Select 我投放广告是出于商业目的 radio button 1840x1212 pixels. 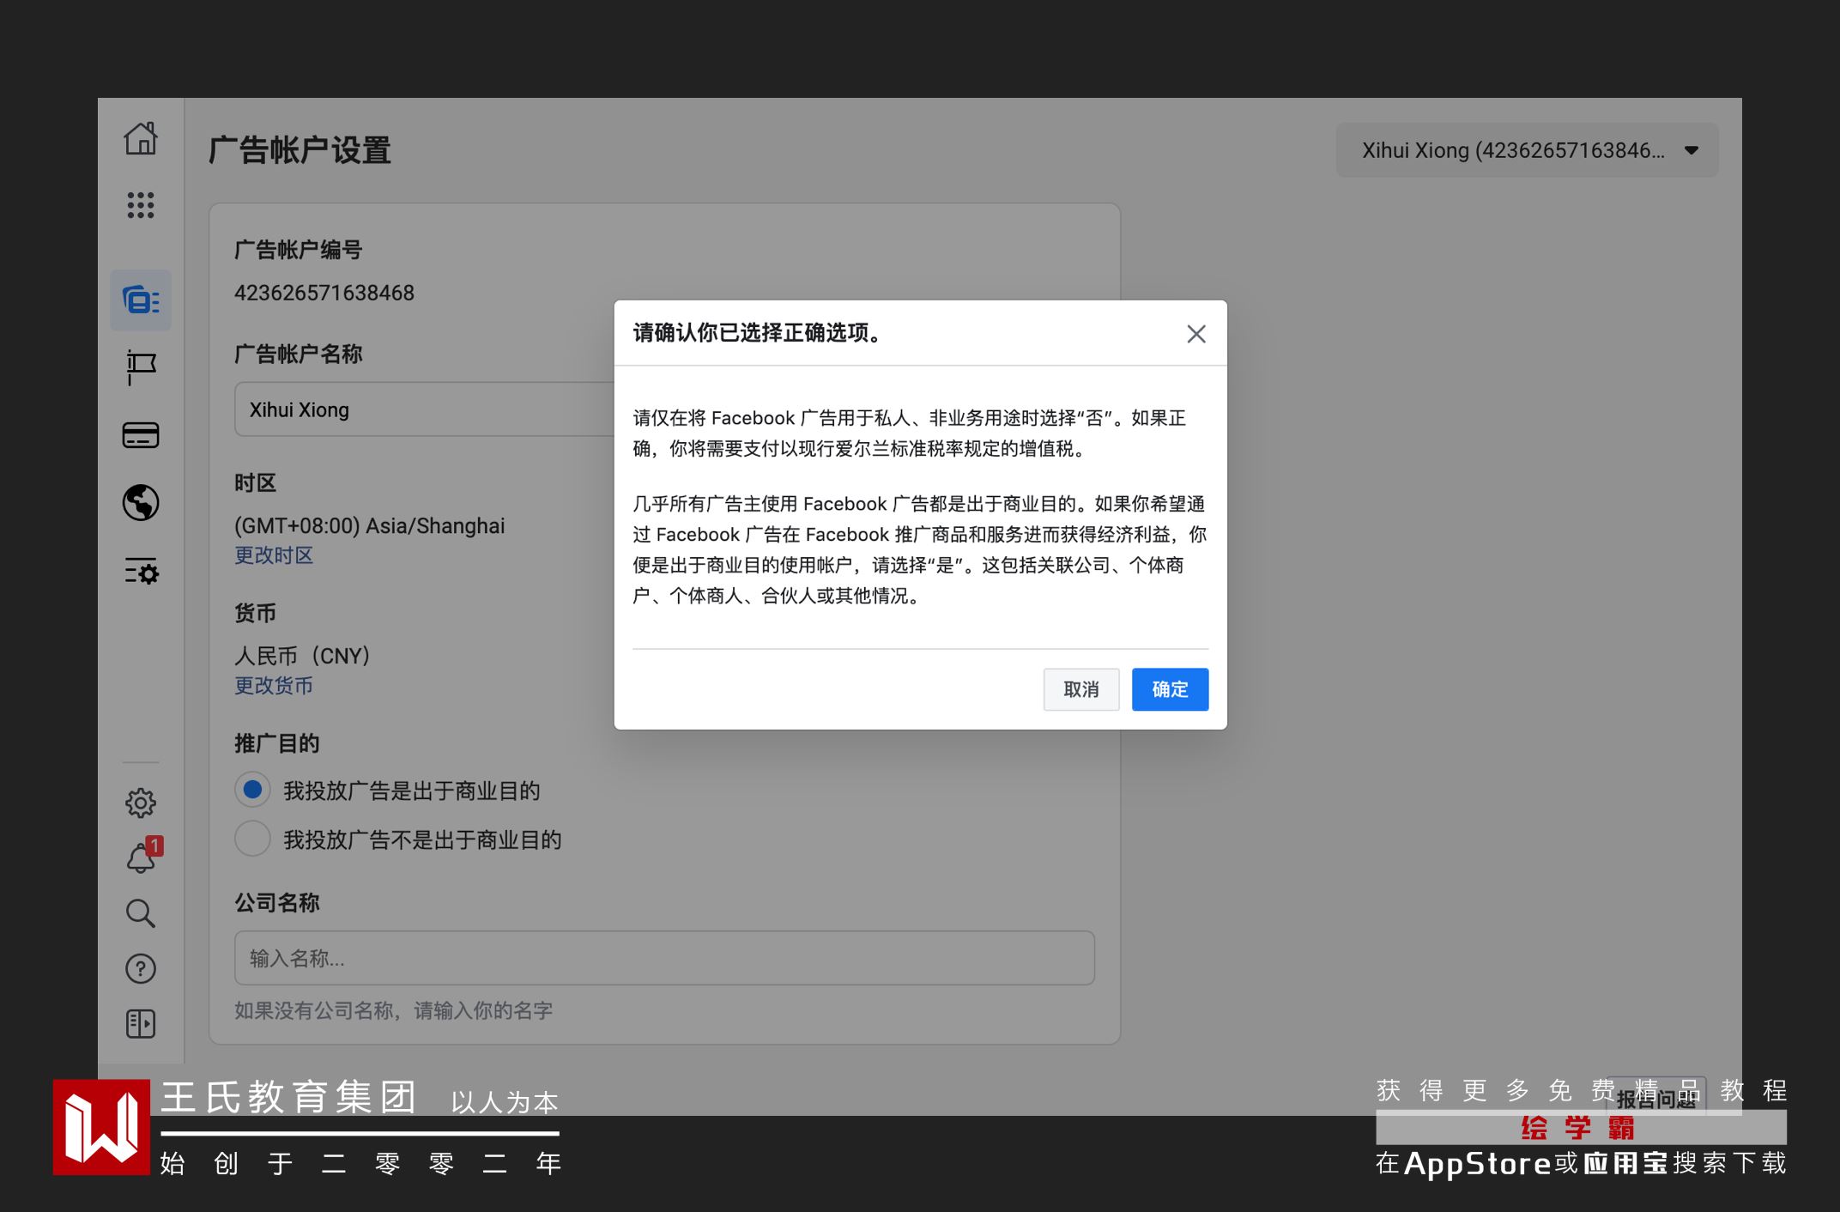(252, 790)
